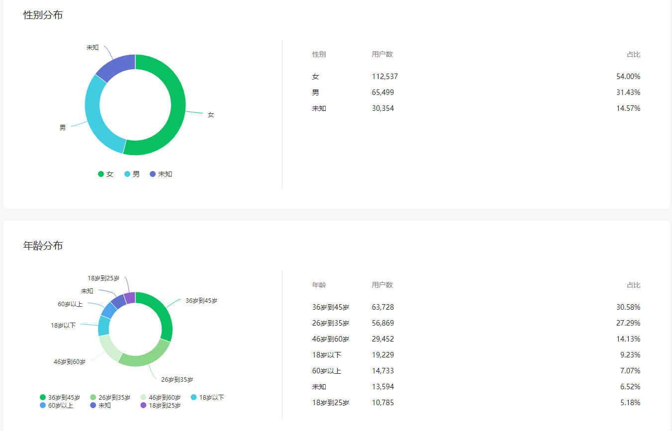Viewport: 672px width, 431px height.
Task: Click the 54.00% percentage value
Action: click(x=628, y=77)
